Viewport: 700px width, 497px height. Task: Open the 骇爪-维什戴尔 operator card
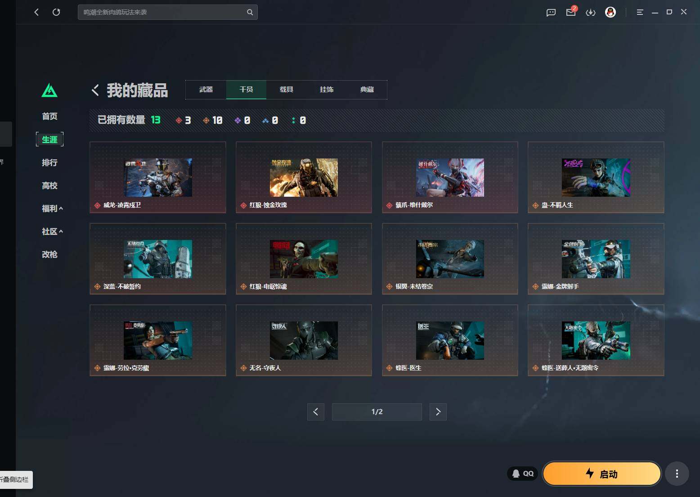pyautogui.click(x=450, y=177)
